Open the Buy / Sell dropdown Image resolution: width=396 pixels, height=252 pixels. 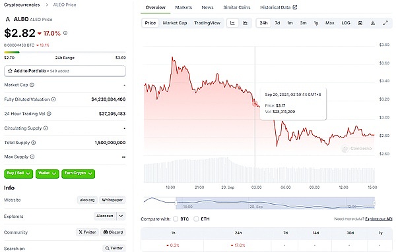pos(18,174)
